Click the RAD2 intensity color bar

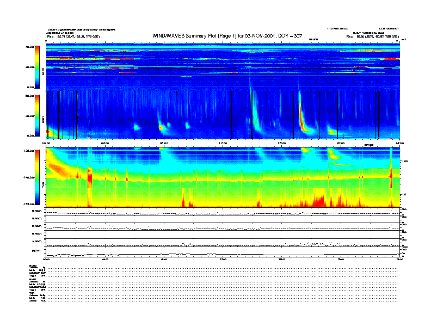(x=37, y=67)
